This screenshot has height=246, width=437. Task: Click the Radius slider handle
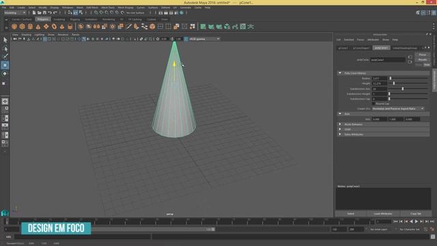(391, 79)
